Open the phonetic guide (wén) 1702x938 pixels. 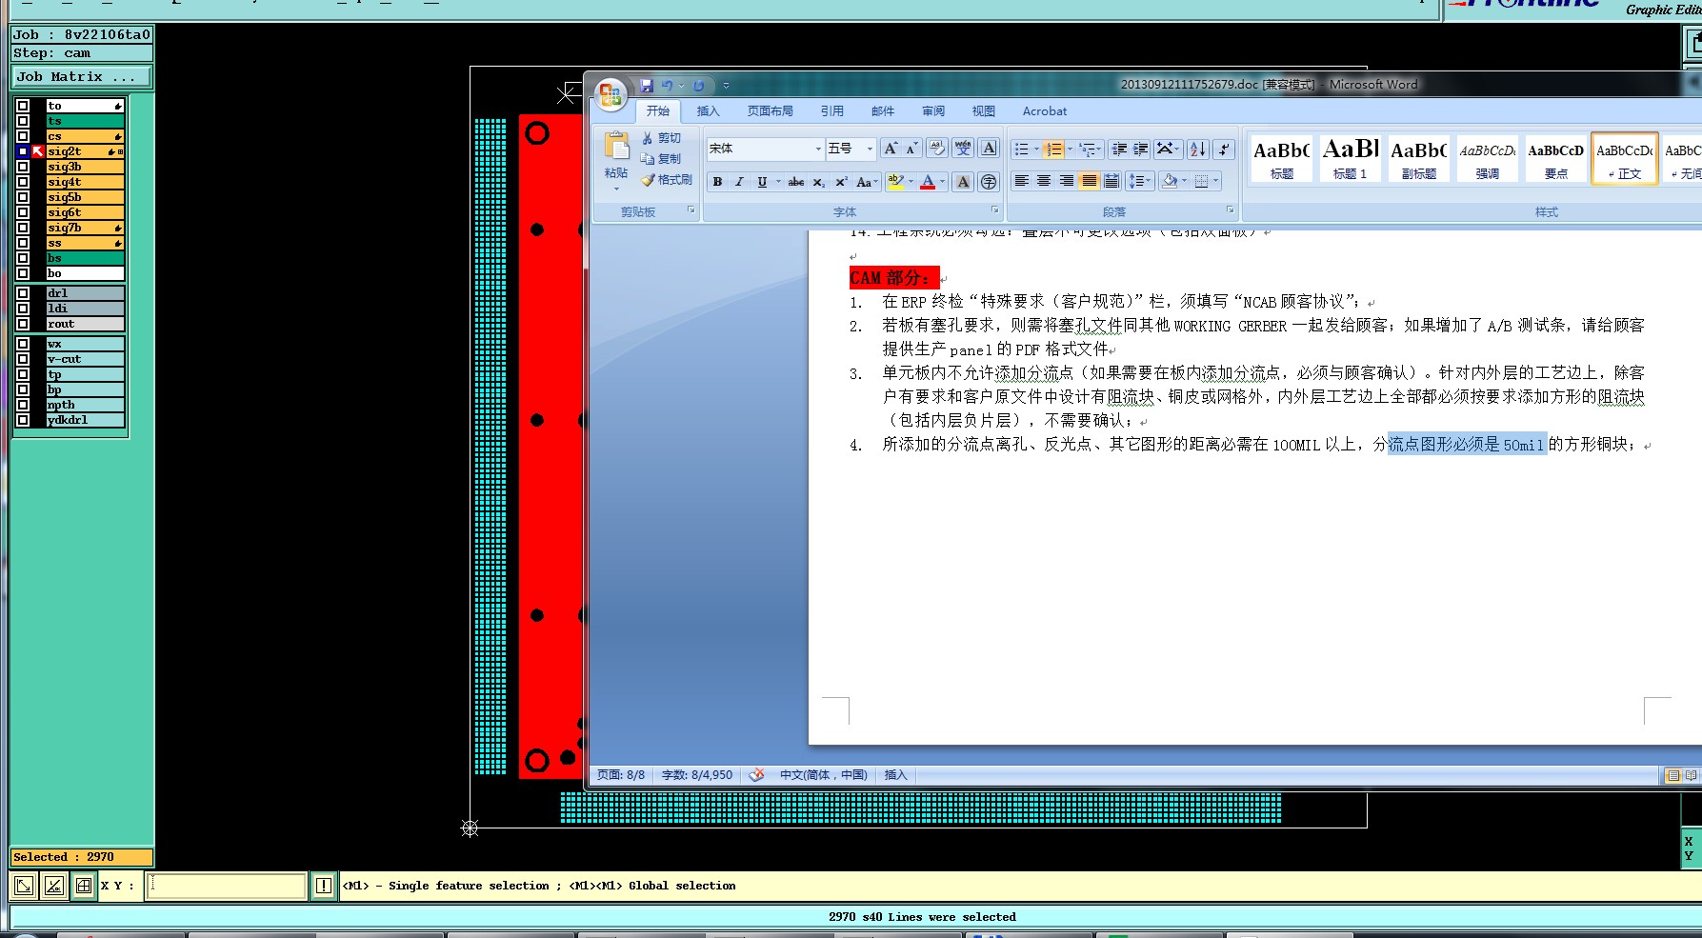coord(963,149)
